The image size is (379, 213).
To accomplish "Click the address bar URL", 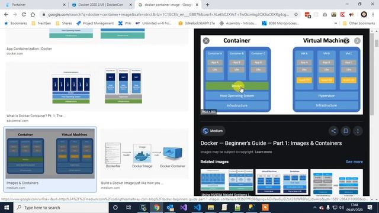I will click(168, 14).
